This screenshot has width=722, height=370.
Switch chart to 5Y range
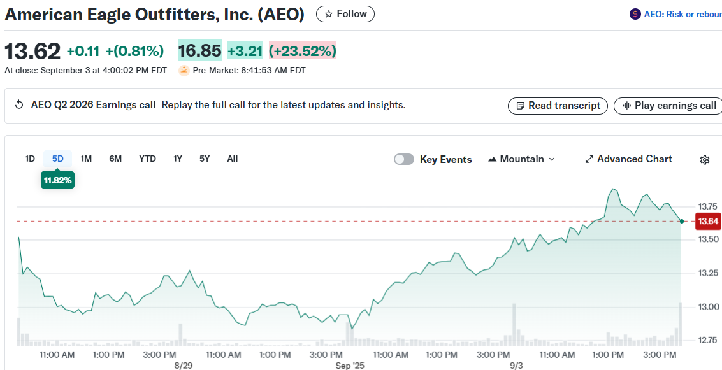point(205,159)
